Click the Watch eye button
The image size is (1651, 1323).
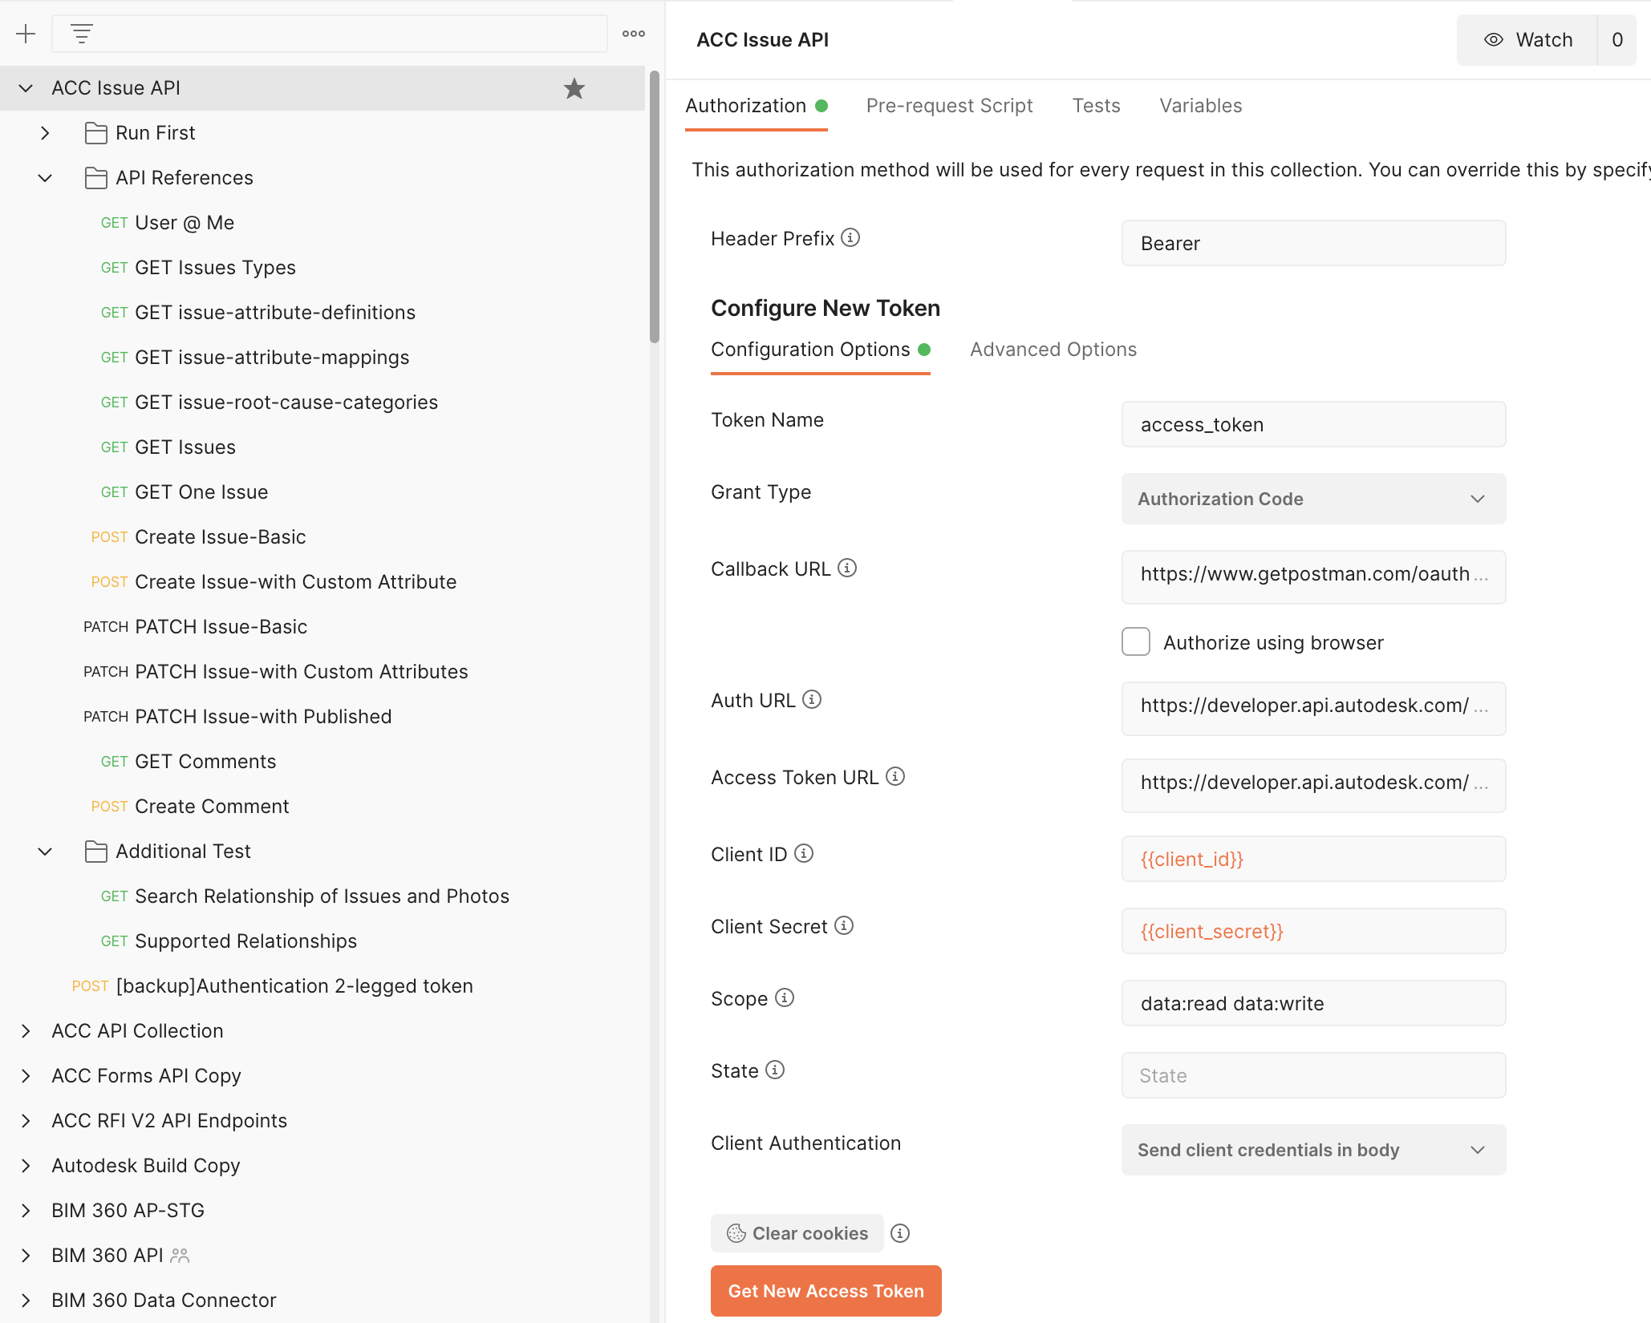(x=1527, y=40)
